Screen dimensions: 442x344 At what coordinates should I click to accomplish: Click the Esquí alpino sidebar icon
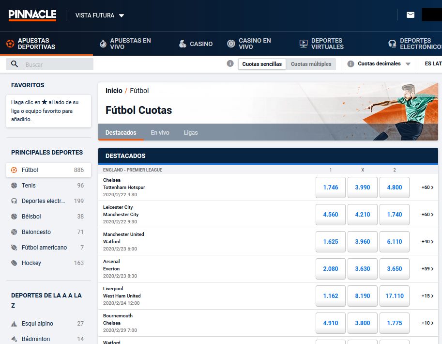(x=14, y=324)
